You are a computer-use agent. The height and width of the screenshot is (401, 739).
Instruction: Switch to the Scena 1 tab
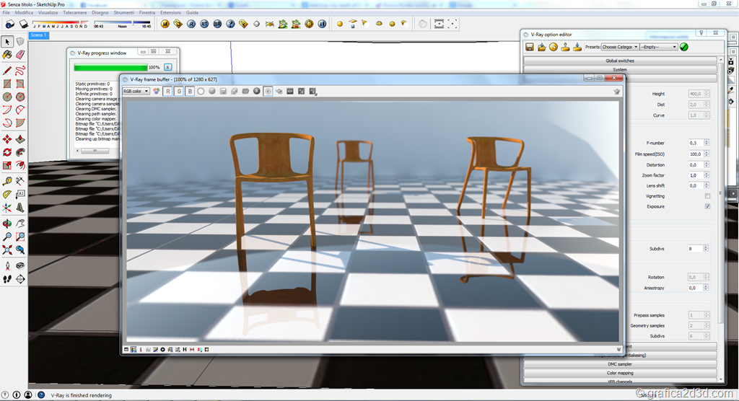click(39, 35)
